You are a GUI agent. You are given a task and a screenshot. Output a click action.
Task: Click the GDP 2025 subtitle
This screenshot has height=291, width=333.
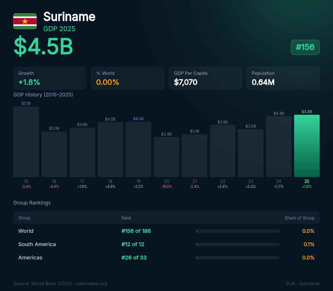click(x=59, y=29)
